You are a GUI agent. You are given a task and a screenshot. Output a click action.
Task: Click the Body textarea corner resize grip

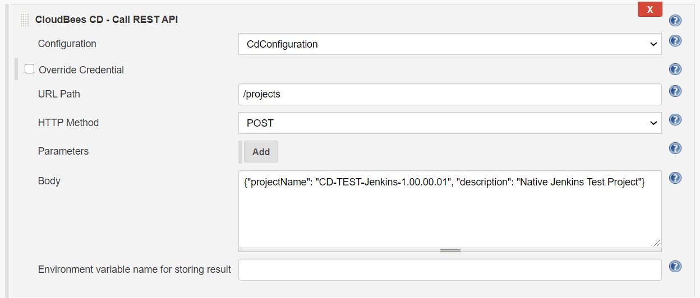[656, 243]
